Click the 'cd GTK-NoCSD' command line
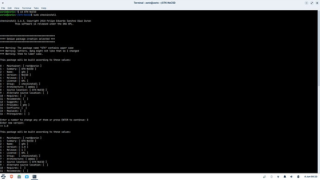This screenshot has width=320, height=180. (x=18, y=12)
